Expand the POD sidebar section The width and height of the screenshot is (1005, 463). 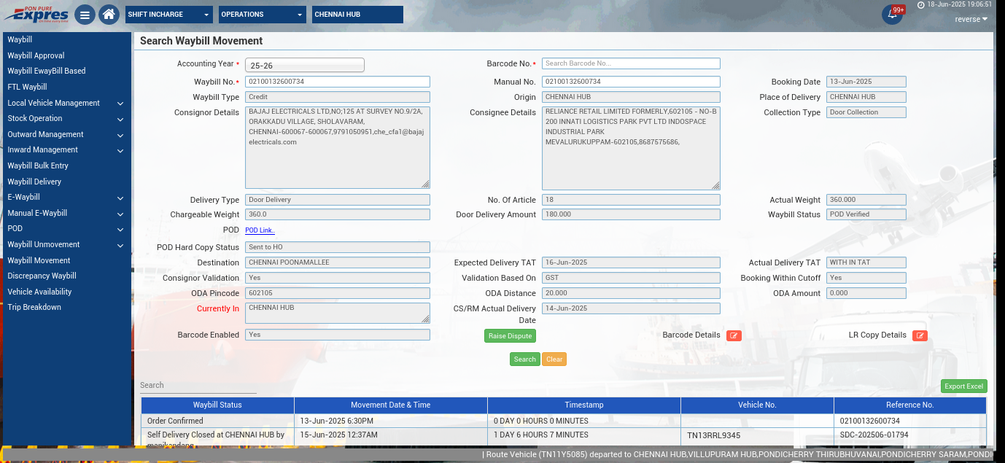[x=66, y=228]
